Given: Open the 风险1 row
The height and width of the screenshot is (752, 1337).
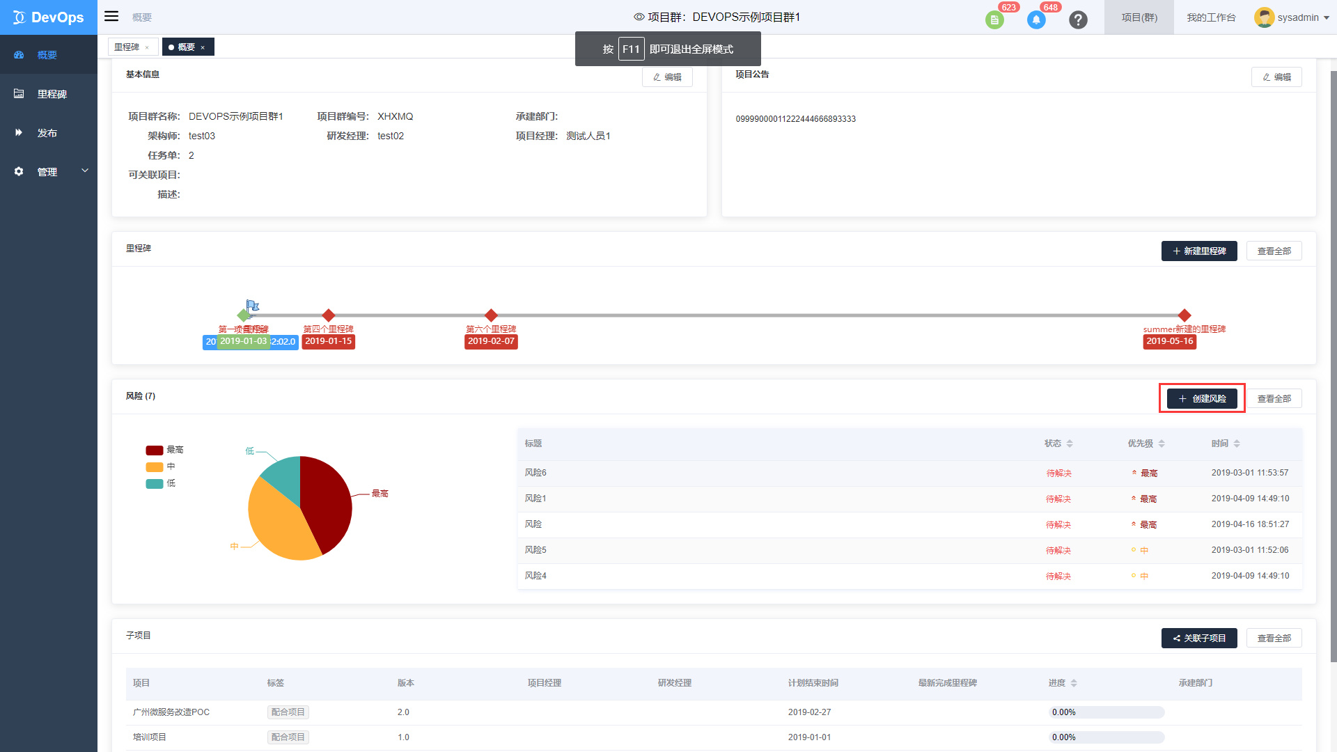Looking at the screenshot, I should (909, 499).
